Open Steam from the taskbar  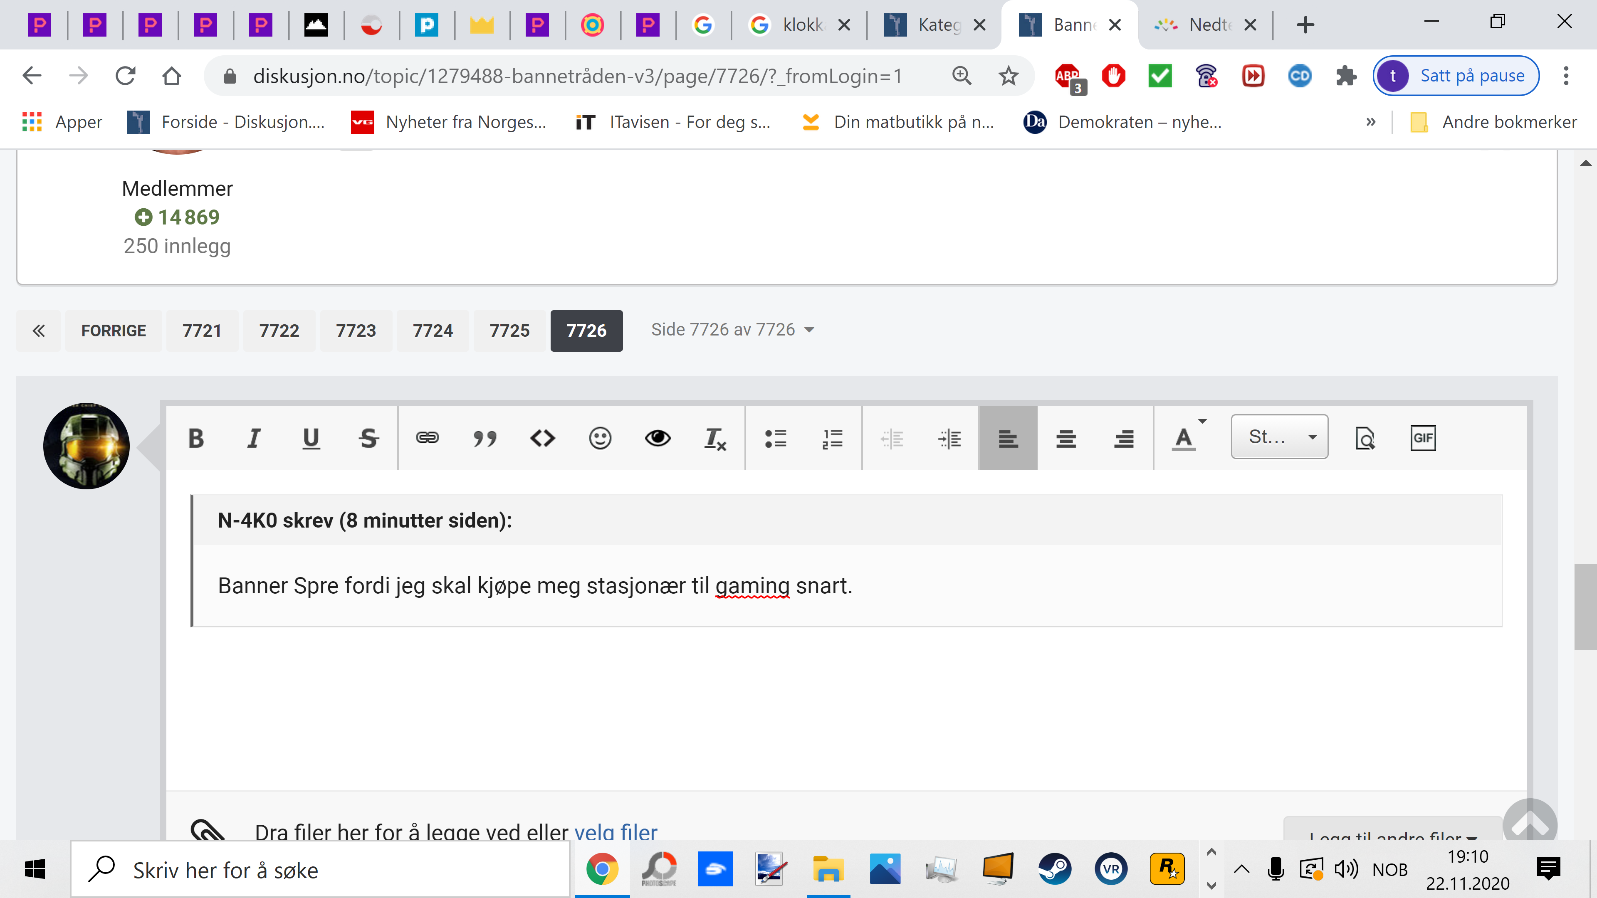[1055, 869]
